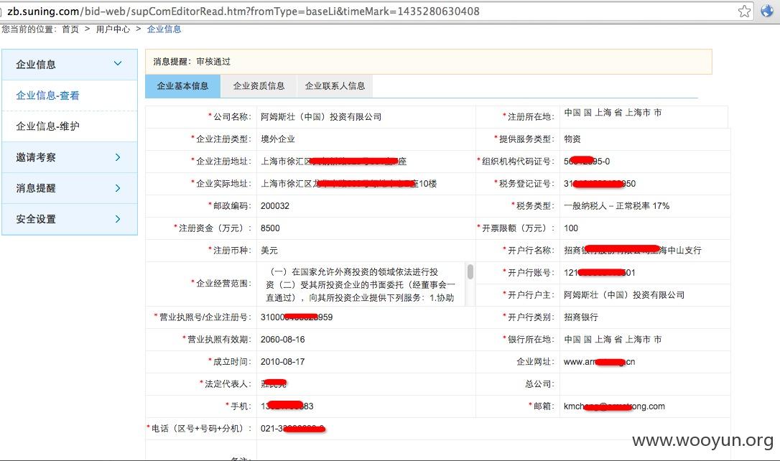Viewport: 780px width, 461px height.
Task: Click the browser address bar URL
Action: click(243, 11)
